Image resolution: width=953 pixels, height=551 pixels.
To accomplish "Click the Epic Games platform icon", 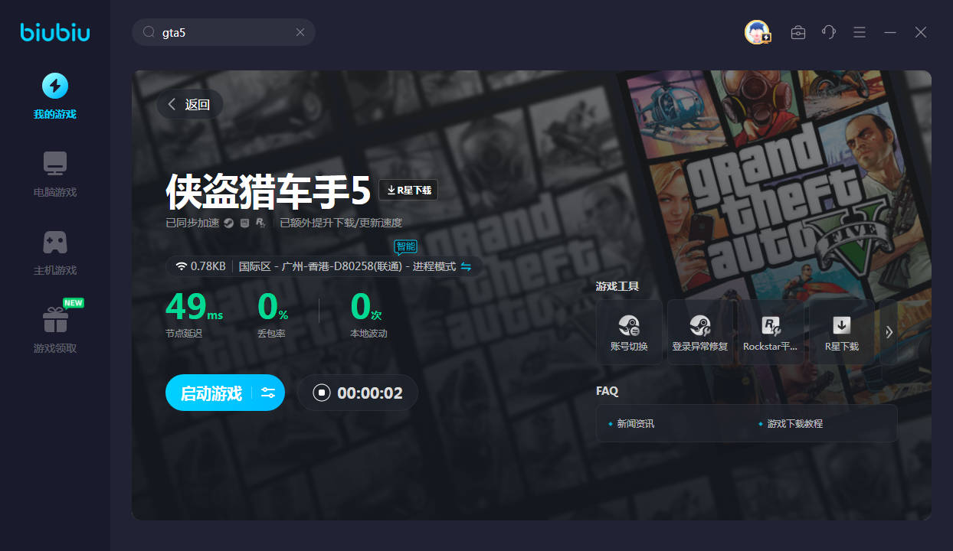I will coord(244,223).
